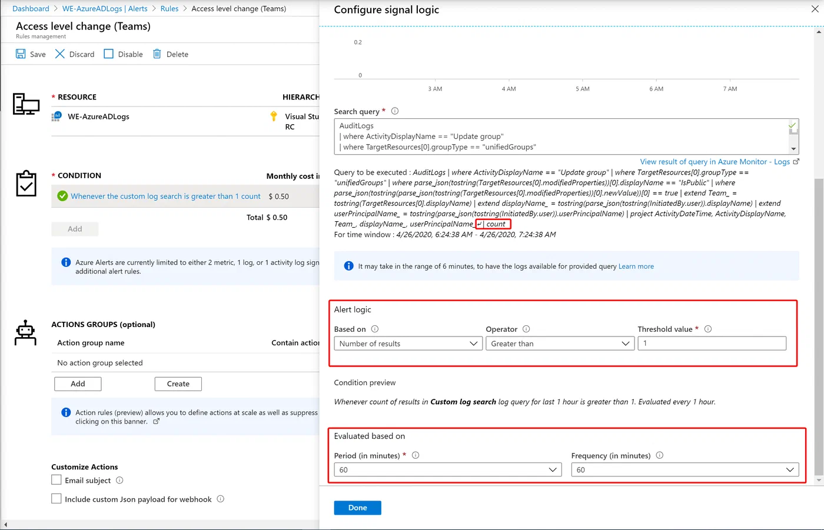
Task: Click external link icon beside View result link
Action: point(796,162)
